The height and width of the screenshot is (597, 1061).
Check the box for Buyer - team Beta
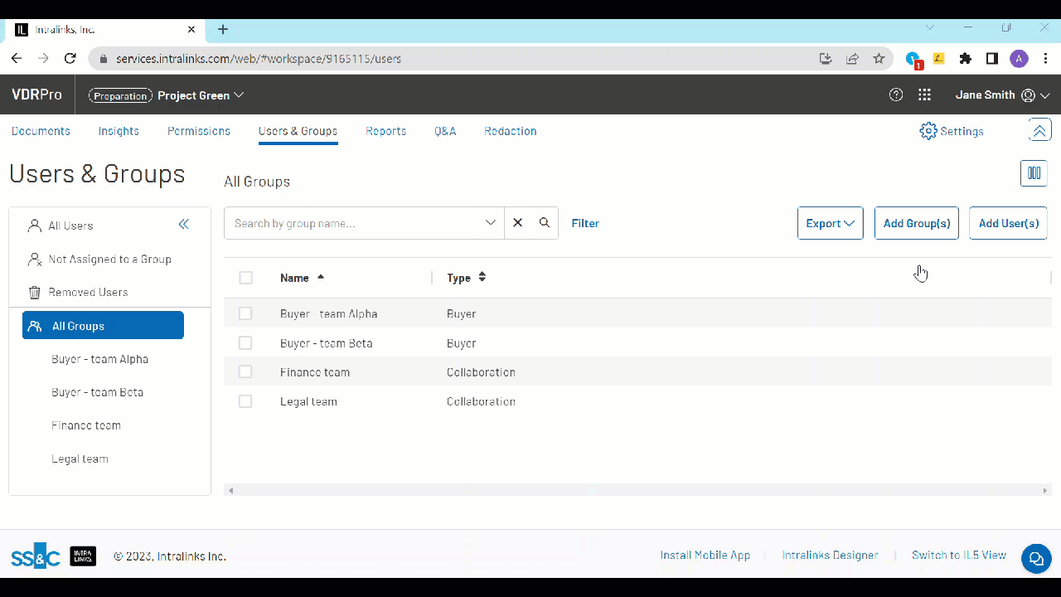point(245,342)
